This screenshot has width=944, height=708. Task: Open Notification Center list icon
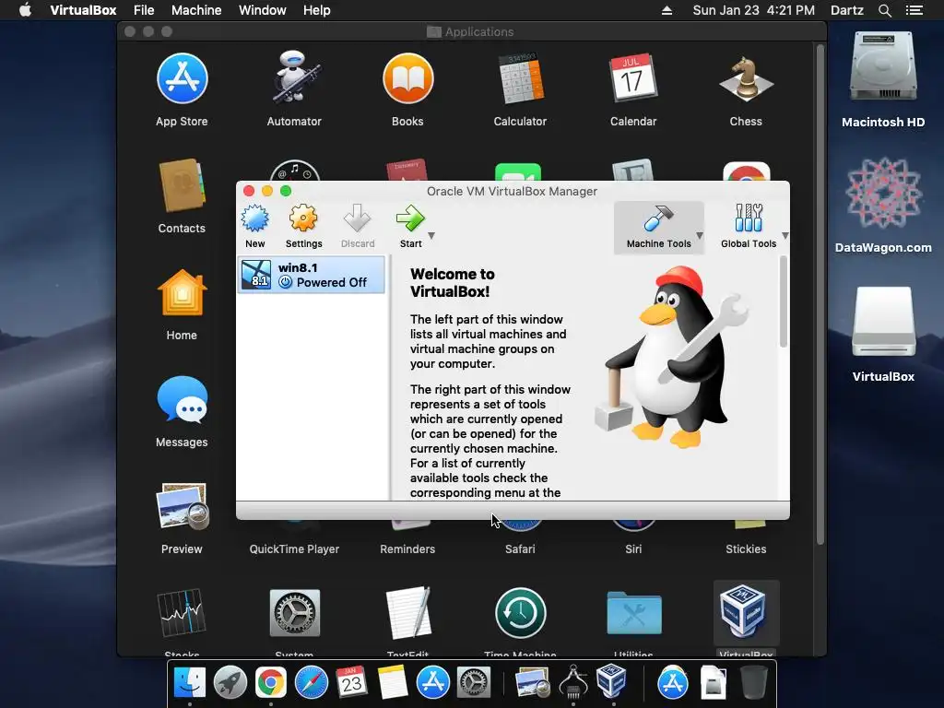[914, 10]
